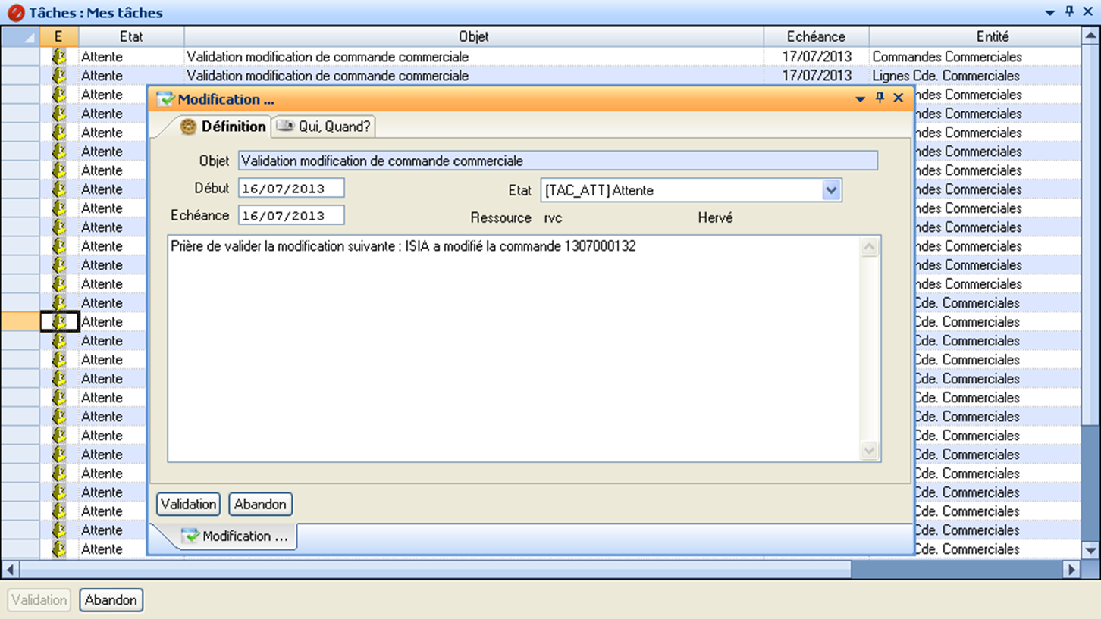This screenshot has height=619, width=1101.
Task: Toggle auto-hide pin on the Tâches panel
Action: [x=1070, y=12]
